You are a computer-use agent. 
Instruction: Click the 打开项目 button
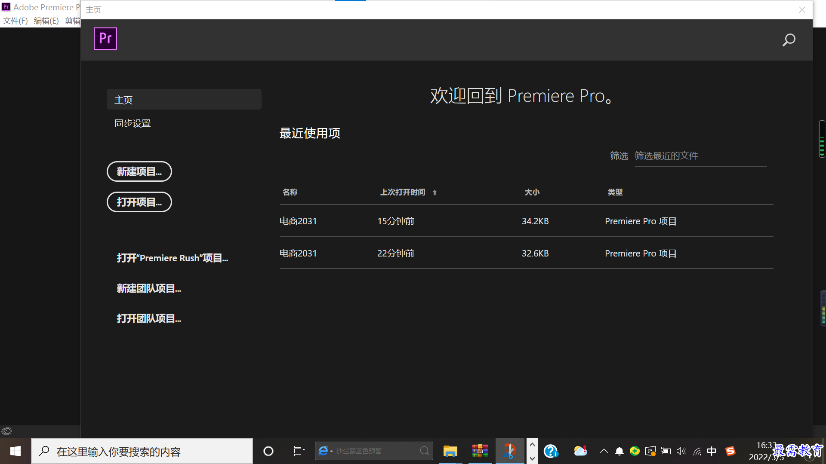click(139, 202)
